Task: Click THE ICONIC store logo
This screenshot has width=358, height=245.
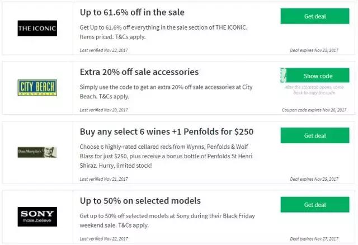Action: tap(37, 28)
